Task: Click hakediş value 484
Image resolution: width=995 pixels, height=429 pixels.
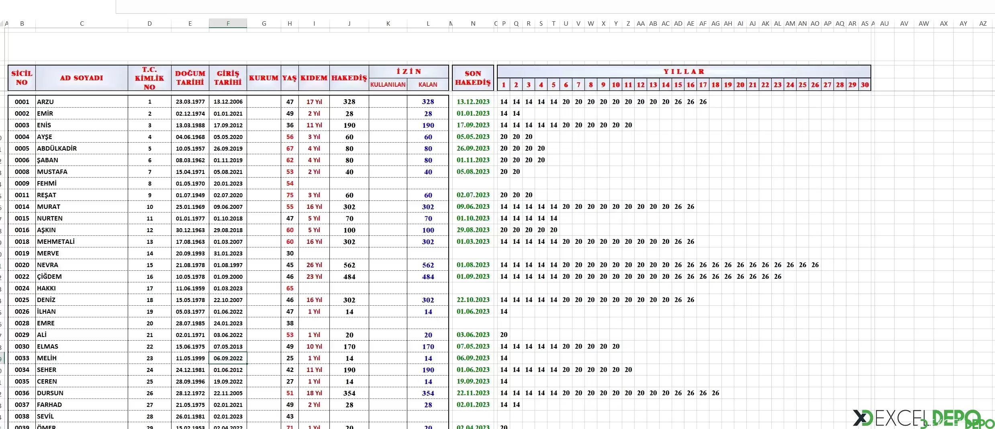Action: pos(349,276)
